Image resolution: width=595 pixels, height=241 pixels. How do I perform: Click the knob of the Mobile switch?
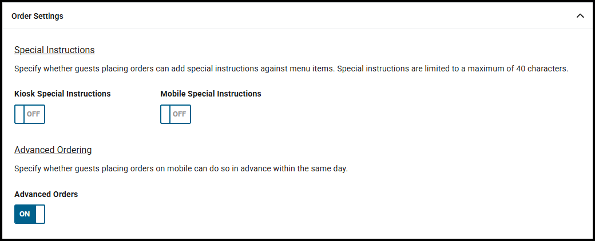tap(166, 114)
